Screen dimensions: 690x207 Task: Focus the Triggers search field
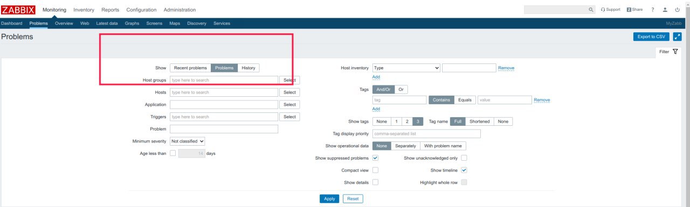[224, 117]
